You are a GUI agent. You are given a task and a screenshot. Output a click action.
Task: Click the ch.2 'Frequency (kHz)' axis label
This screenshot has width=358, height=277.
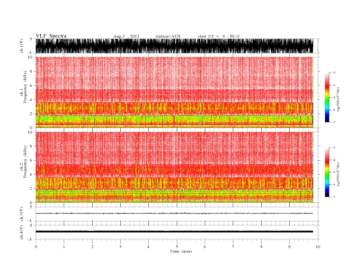[25, 162]
